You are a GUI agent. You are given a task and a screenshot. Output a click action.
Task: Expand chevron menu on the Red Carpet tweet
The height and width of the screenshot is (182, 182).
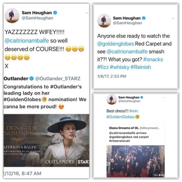(x=173, y=18)
